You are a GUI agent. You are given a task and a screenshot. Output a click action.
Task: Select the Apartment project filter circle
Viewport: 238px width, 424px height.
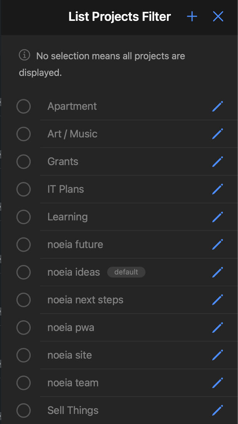pyautogui.click(x=23, y=106)
